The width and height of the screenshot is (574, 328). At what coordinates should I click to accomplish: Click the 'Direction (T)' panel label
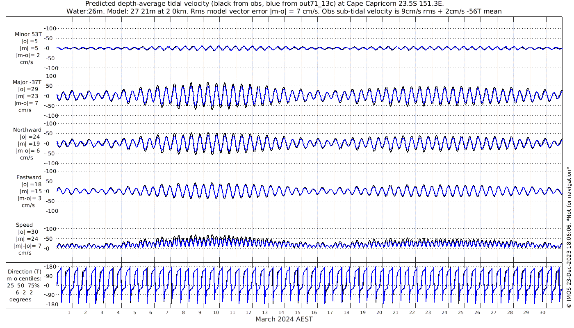click(25, 272)
